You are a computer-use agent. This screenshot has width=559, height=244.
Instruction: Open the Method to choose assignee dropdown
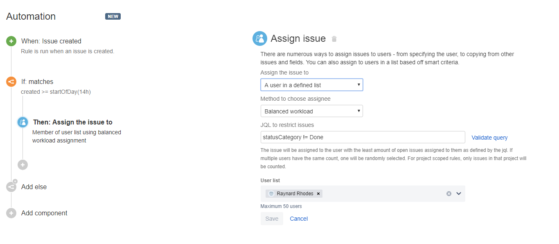point(311,111)
